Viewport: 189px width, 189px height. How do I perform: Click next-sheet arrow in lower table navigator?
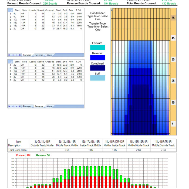tap(16, 106)
